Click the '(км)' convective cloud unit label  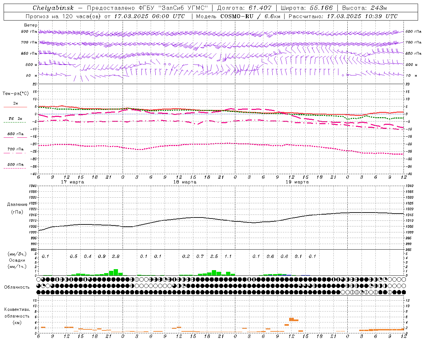coord(17,322)
